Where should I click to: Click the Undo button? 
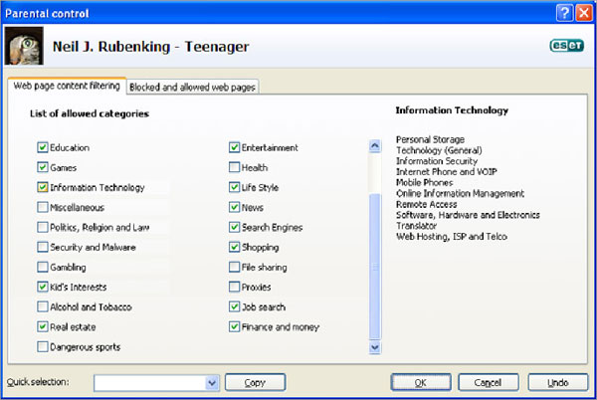(x=558, y=382)
